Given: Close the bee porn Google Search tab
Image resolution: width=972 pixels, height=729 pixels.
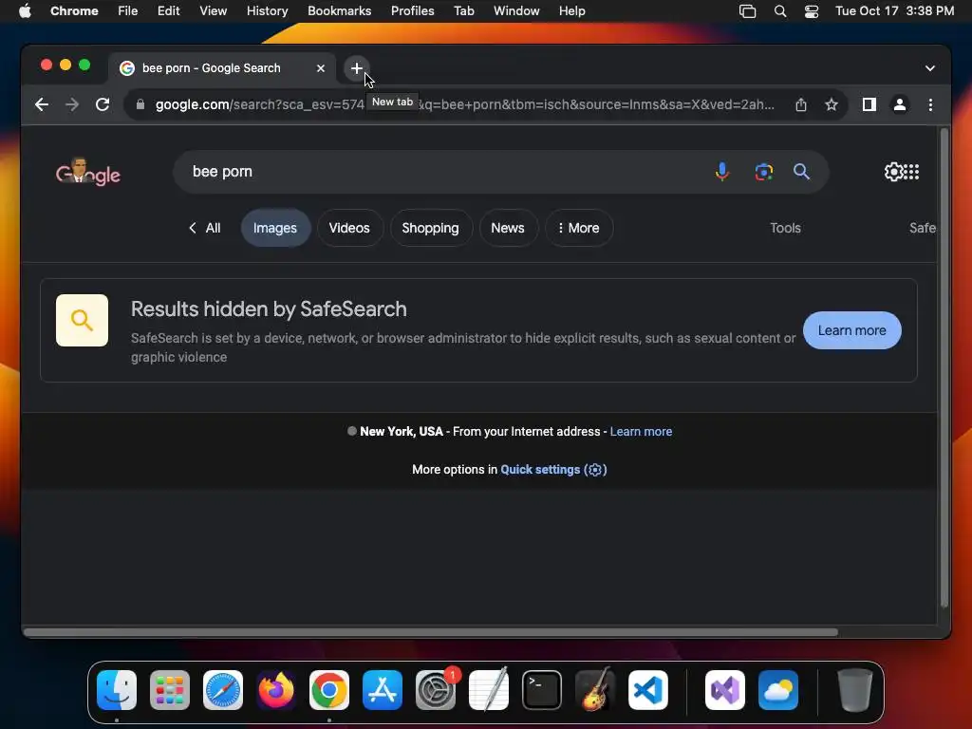Looking at the screenshot, I should (321, 68).
